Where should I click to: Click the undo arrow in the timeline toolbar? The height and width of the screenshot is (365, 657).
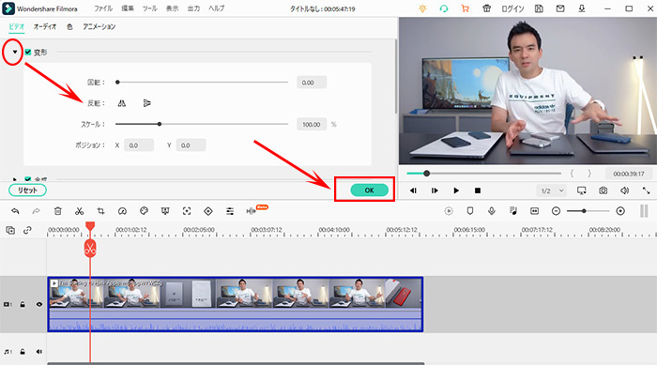[x=16, y=211]
